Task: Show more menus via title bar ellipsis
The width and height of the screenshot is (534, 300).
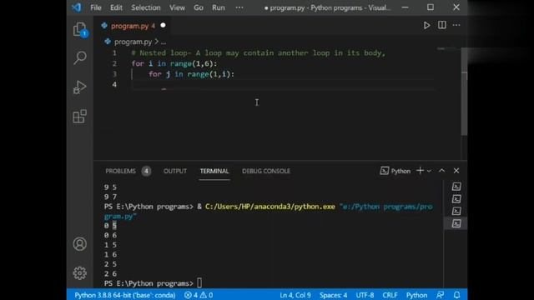Action: (x=239, y=7)
